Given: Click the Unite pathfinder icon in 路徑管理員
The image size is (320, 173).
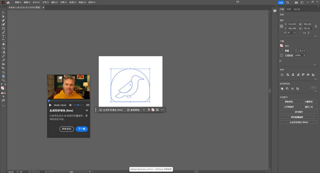Looking at the screenshot, I should (x=282, y=88).
